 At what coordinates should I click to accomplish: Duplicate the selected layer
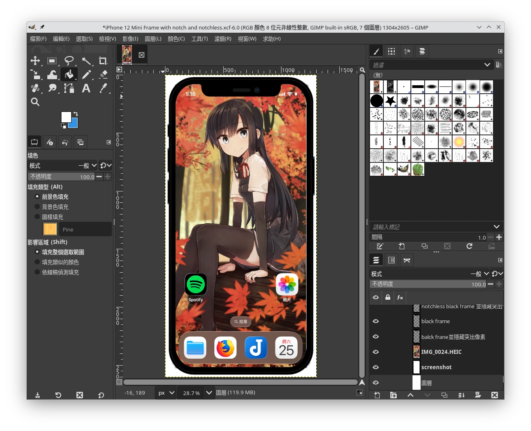pos(444,395)
